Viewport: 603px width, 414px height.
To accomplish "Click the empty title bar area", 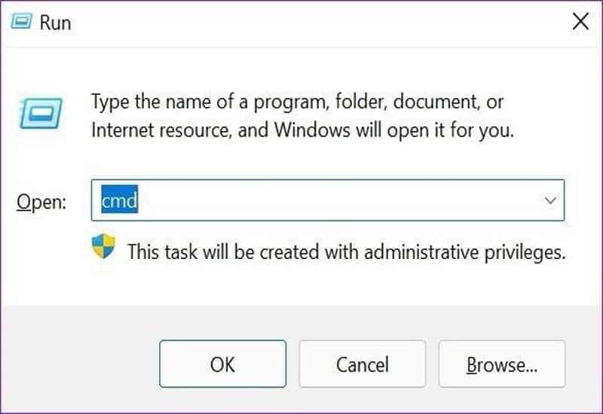I will [301, 21].
